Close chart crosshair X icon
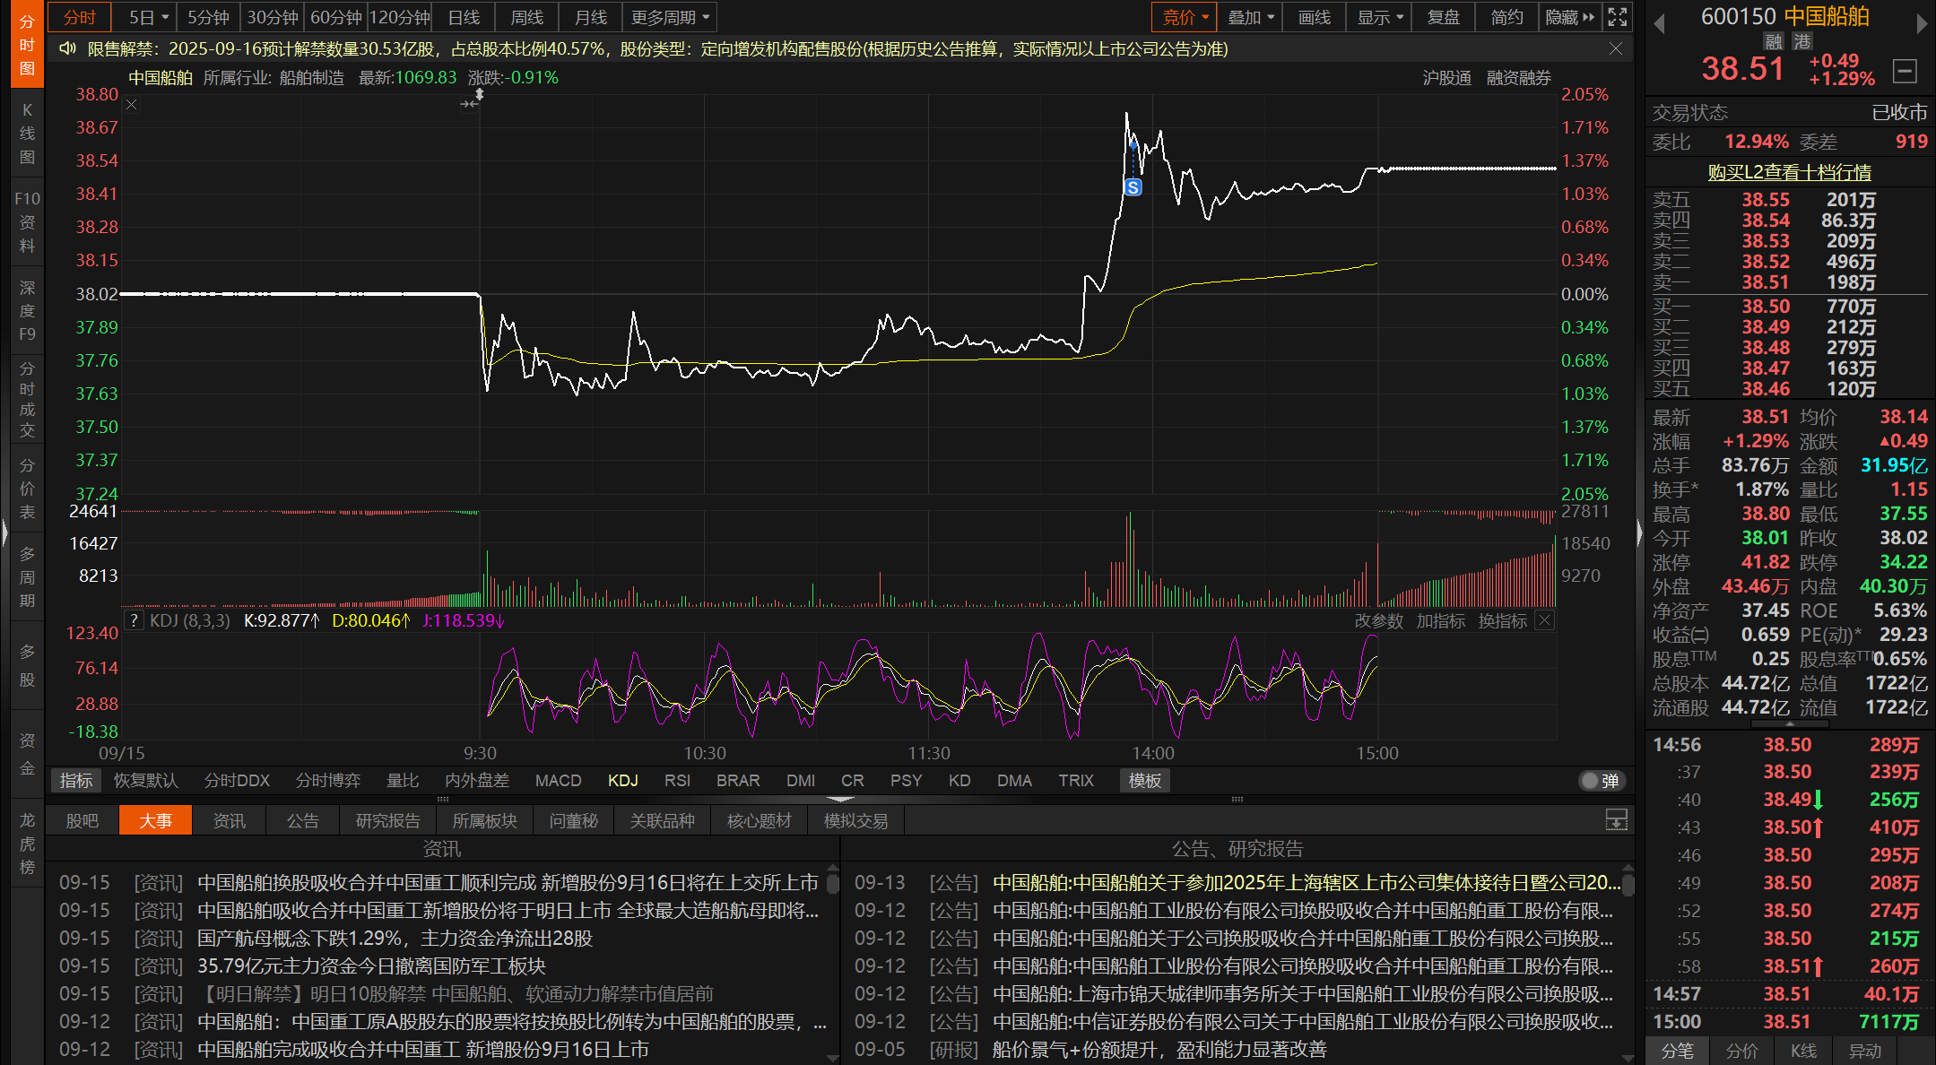Screen dimensions: 1936x1065 click(x=132, y=105)
